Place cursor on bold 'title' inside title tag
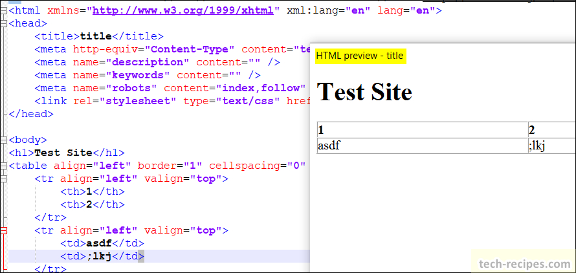 [x=96, y=36]
